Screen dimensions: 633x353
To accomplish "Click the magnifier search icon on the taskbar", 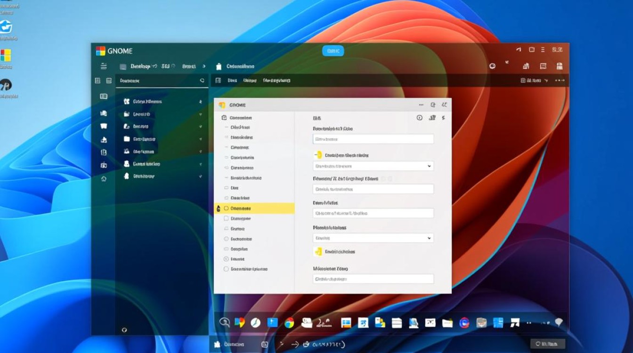I will (225, 322).
